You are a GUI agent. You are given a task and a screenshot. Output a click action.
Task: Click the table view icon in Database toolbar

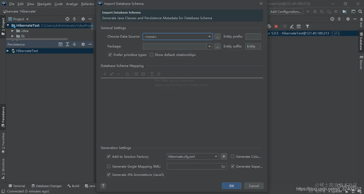click(285, 26)
